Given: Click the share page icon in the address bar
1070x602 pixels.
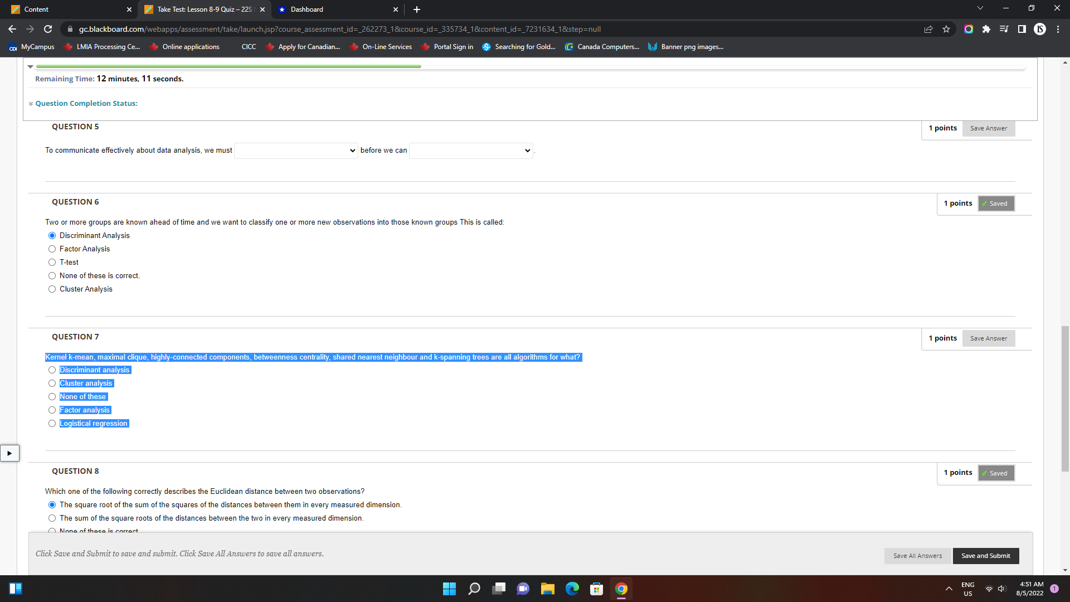Looking at the screenshot, I should click(x=928, y=29).
